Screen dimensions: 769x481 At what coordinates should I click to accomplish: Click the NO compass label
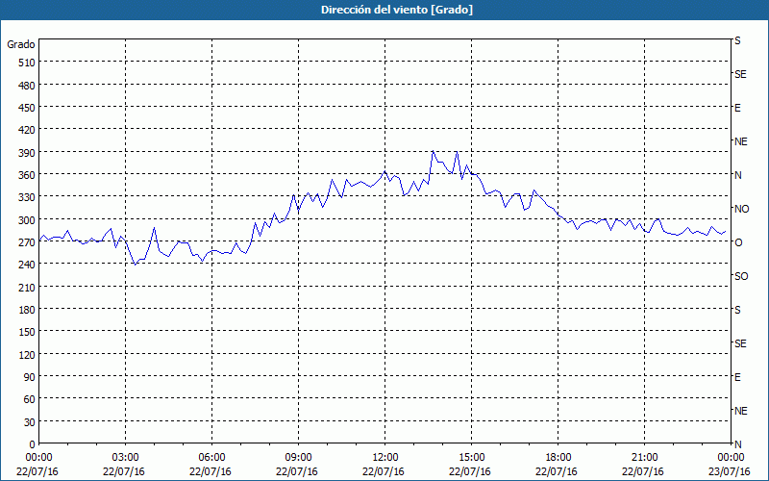[x=741, y=209]
